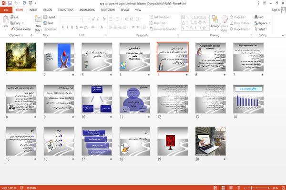Open the Shape Fill color menu
Viewport: 286px width, 190px height.
238,17
